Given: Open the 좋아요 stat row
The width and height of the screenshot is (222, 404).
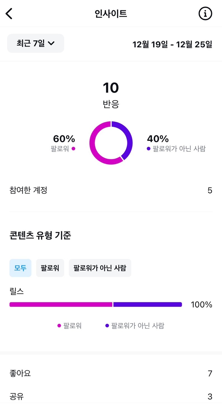Looking at the screenshot, I should click(x=111, y=373).
